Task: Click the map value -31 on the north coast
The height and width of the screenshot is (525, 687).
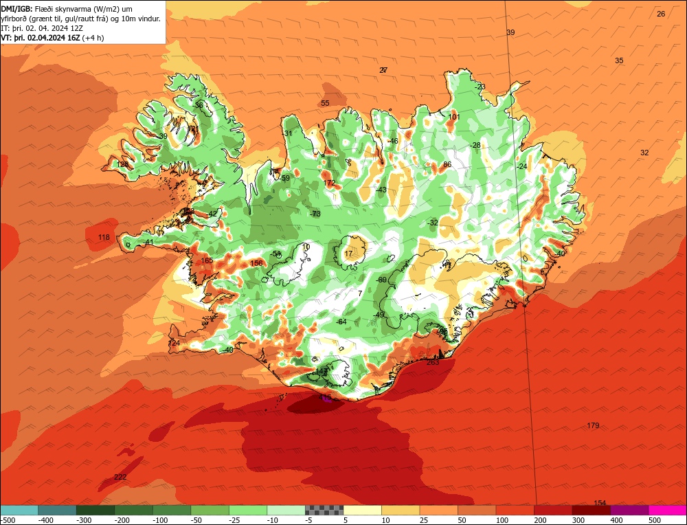Action: coord(287,134)
